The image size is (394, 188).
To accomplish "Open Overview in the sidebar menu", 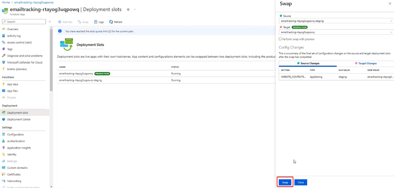I will click(13, 29).
